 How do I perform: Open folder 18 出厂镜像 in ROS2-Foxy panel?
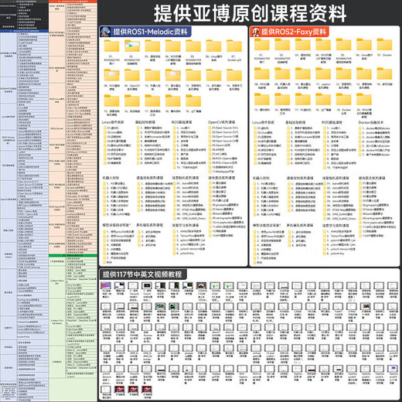(323, 99)
